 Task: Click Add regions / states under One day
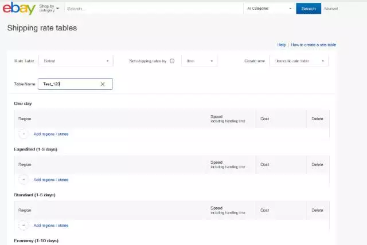click(x=51, y=134)
